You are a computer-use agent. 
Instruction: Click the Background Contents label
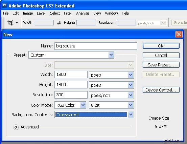32,115
